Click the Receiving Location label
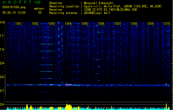 [64, 6]
